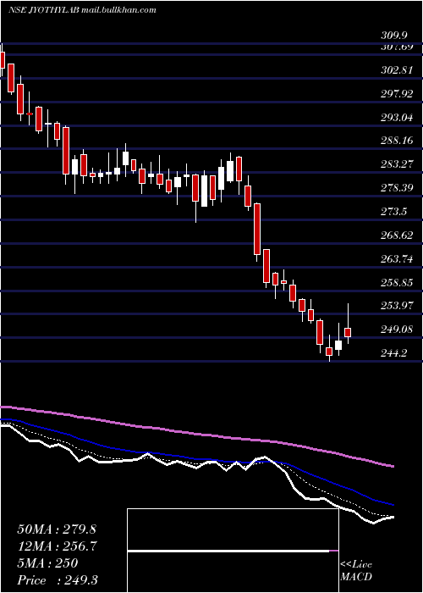Click the 288.16 price level label
Viewport: 423px width, 593px height.
[x=397, y=141]
